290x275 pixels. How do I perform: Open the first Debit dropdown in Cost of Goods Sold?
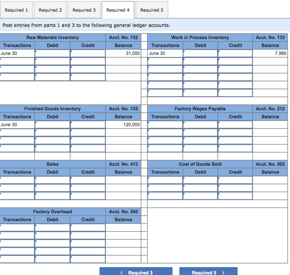200,179
